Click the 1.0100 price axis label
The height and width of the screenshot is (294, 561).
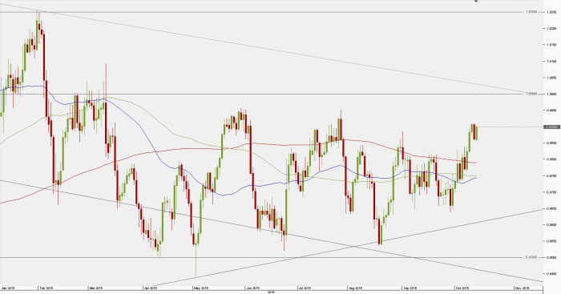(x=551, y=61)
